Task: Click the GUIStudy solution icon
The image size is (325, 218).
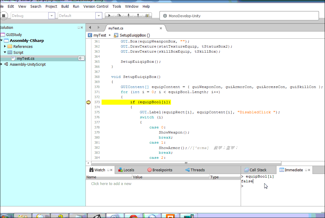Action: 3,34
